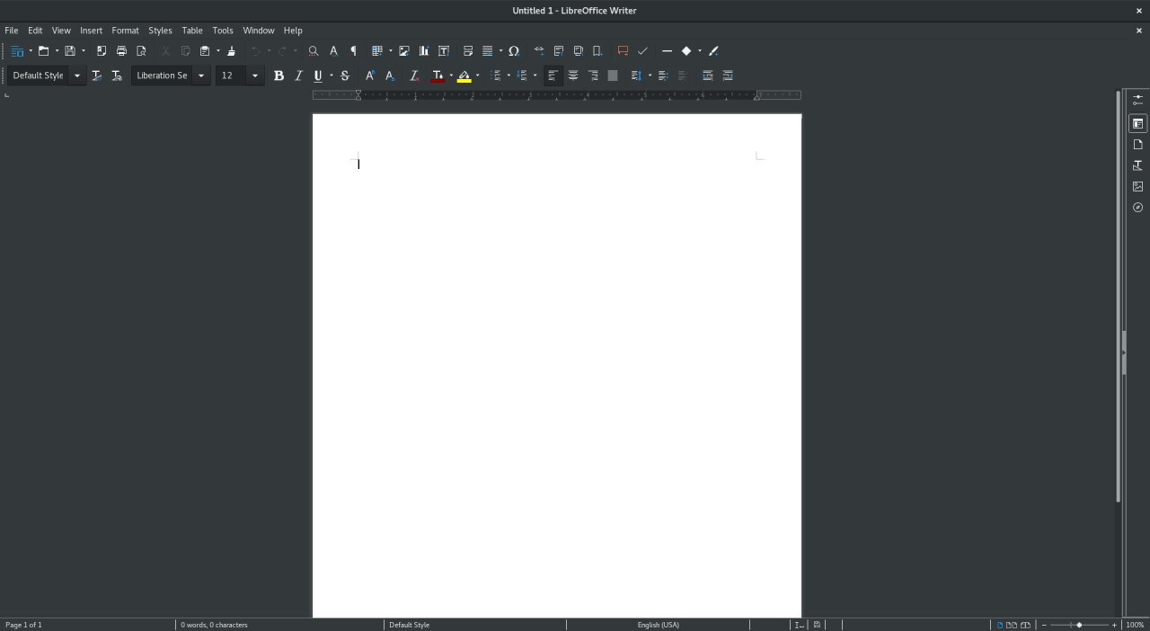The width and height of the screenshot is (1150, 631).
Task: Expand Line Spacing dropdown arrow
Action: coord(650,76)
